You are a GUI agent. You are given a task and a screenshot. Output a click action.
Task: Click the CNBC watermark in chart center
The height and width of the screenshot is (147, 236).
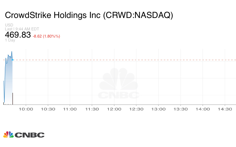[x=119, y=85]
